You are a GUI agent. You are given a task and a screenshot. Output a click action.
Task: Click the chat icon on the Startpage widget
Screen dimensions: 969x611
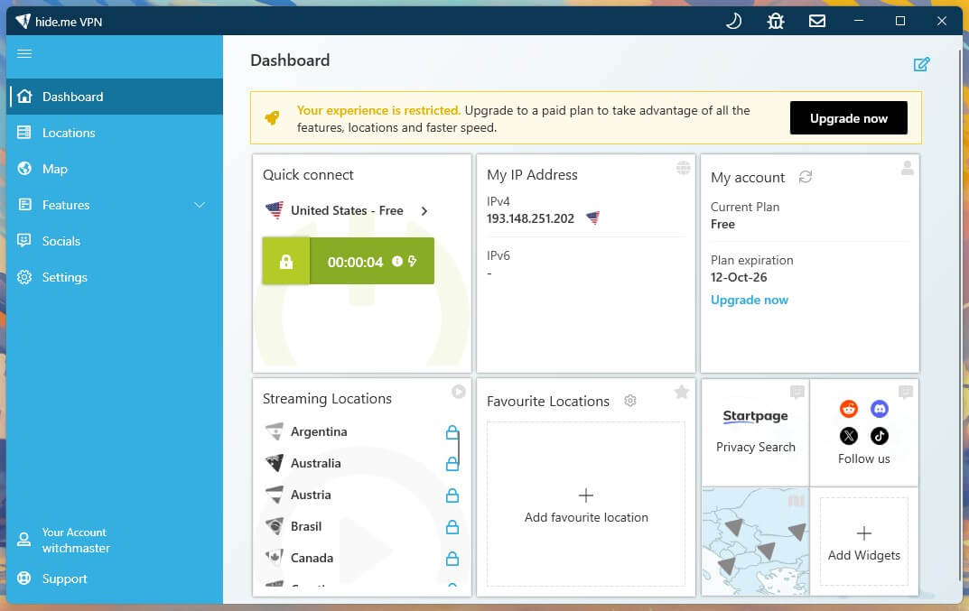(x=797, y=392)
